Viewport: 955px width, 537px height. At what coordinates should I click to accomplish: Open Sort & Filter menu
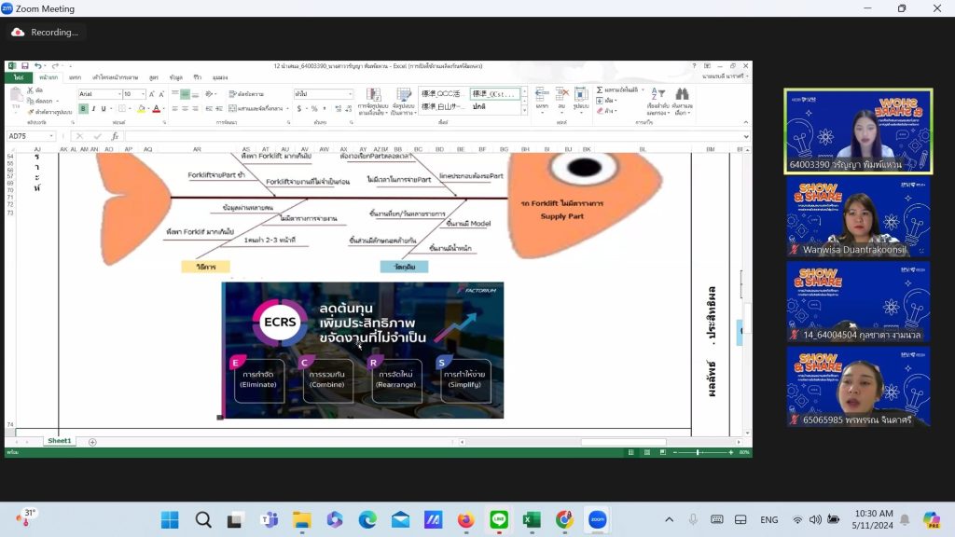657,101
